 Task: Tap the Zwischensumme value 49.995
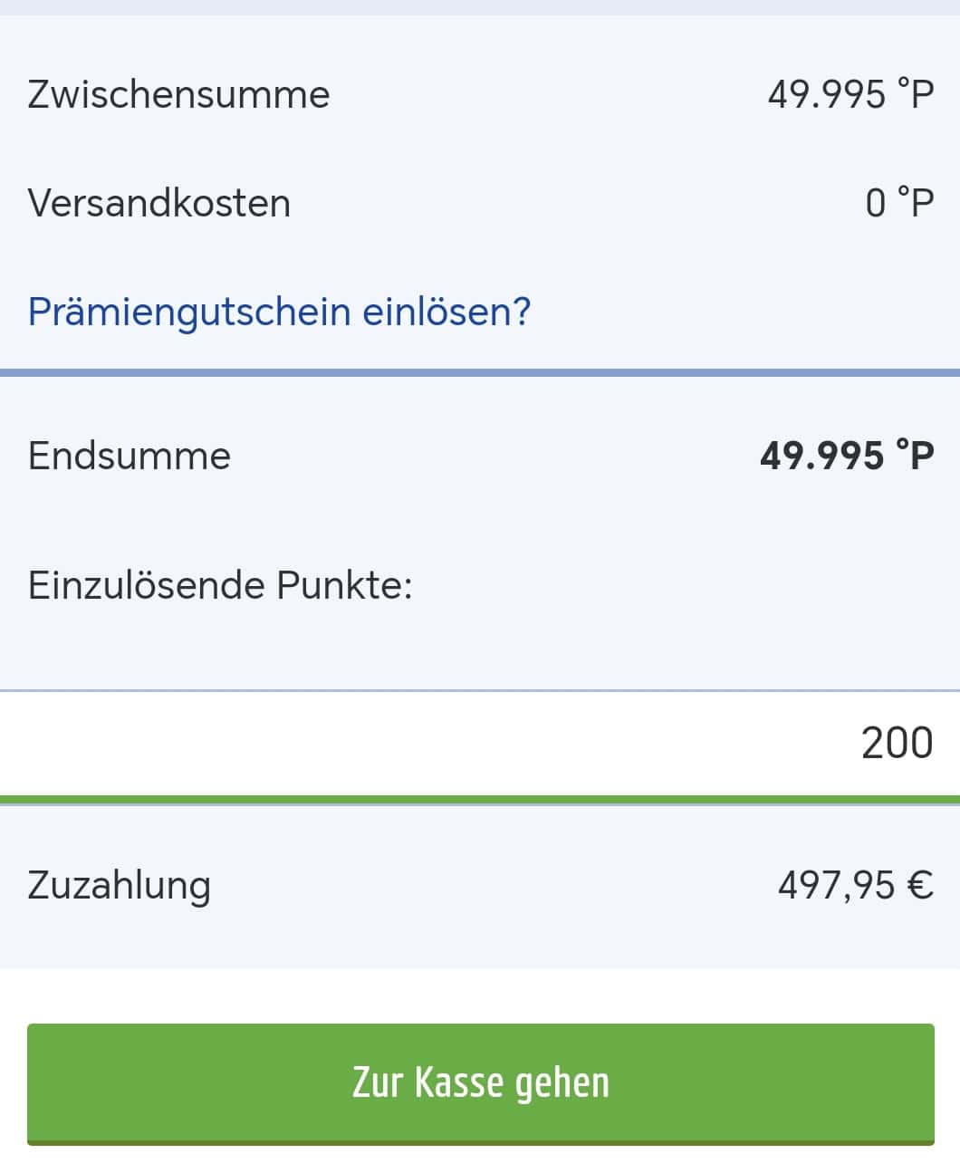[826, 94]
